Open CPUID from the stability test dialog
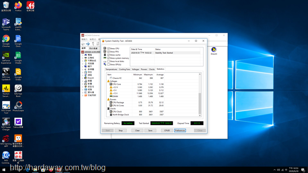Screen dimensions: 308x173 pos(167,130)
